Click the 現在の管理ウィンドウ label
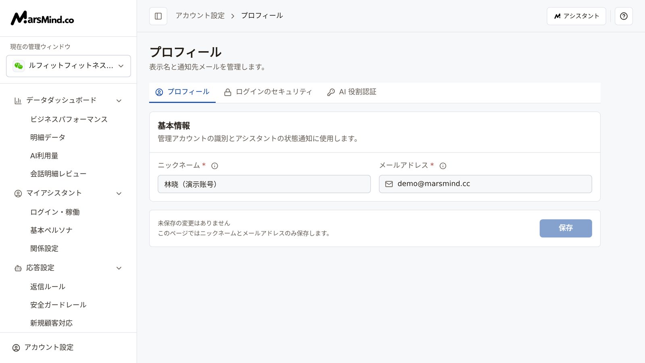Viewport: 645px width, 363px height. tap(40, 47)
